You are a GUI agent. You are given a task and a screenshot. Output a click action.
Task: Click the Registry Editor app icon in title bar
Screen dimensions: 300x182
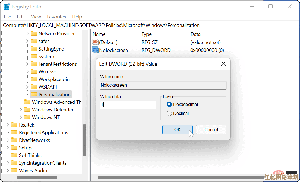click(7, 7)
